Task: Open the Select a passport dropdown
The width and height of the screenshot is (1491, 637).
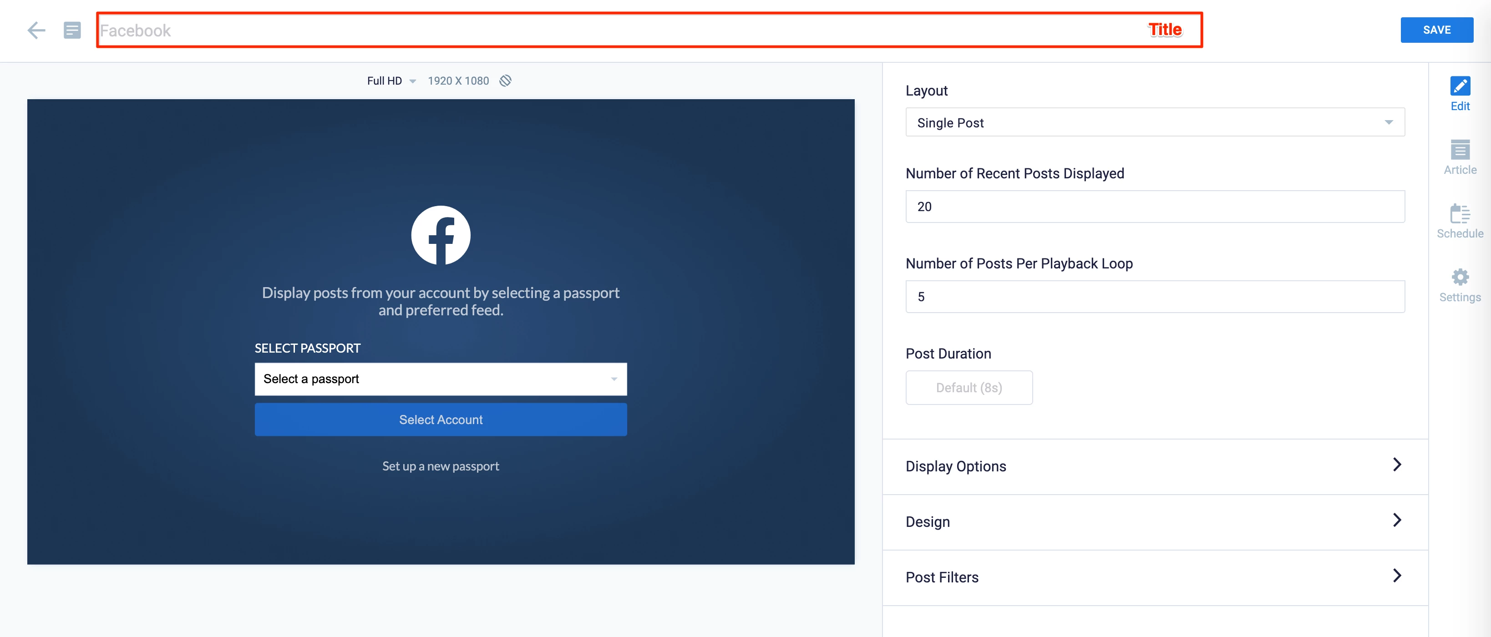Action: pyautogui.click(x=441, y=379)
